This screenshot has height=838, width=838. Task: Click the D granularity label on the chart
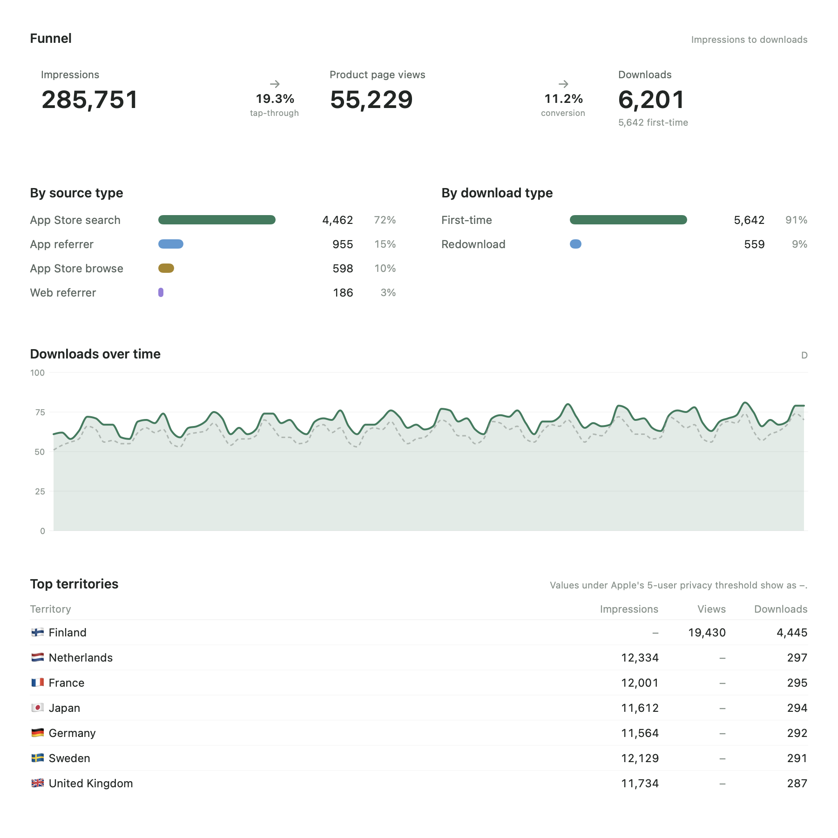coord(804,355)
